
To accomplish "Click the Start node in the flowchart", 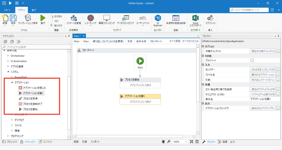I will (140, 62).
